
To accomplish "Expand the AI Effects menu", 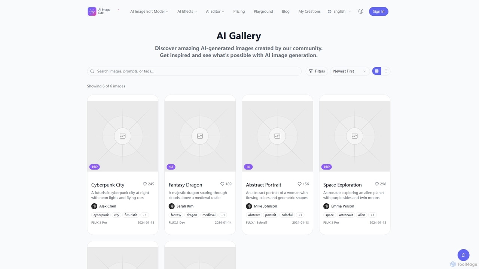I will pyautogui.click(x=187, y=12).
